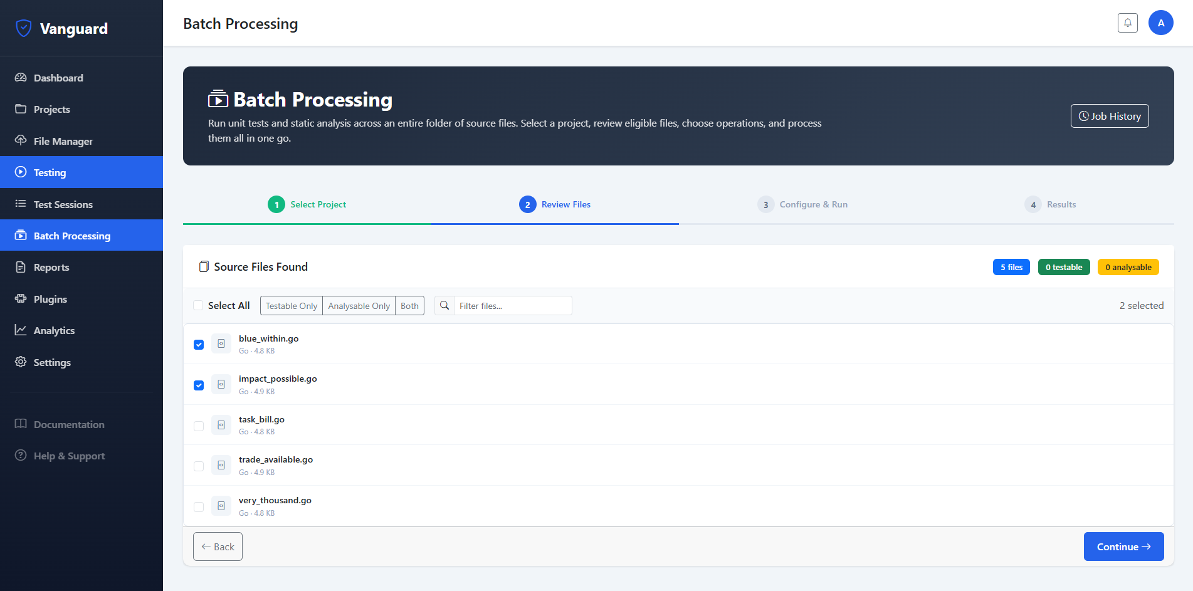
Task: Select the Projects folder icon
Action: click(21, 109)
